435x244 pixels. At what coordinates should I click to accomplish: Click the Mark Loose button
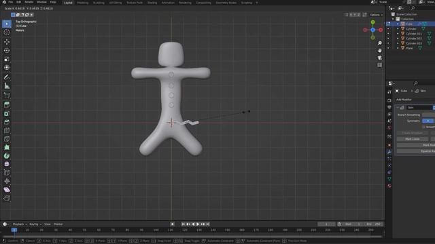click(x=413, y=139)
